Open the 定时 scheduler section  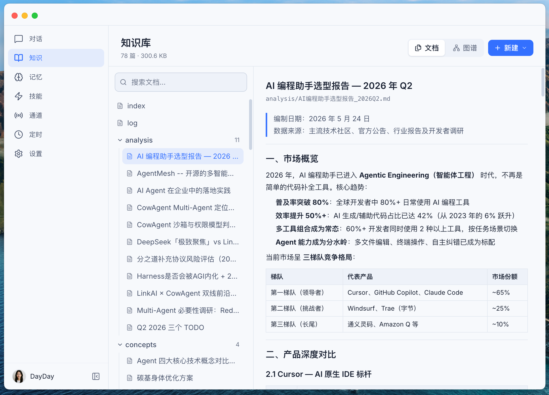56,135
